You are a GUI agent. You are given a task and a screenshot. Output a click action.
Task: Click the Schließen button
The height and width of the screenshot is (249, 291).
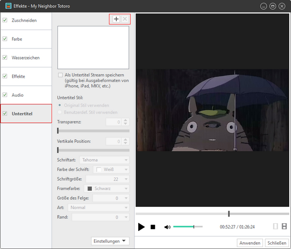click(x=277, y=243)
